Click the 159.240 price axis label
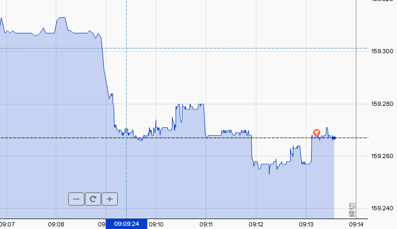Image resolution: width=397 pixels, height=229 pixels. coord(382,208)
